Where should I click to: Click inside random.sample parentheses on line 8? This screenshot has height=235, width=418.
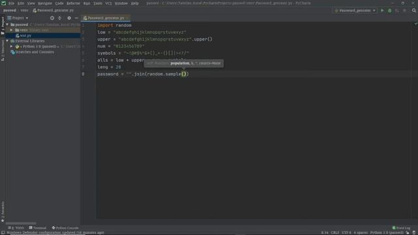[184, 74]
